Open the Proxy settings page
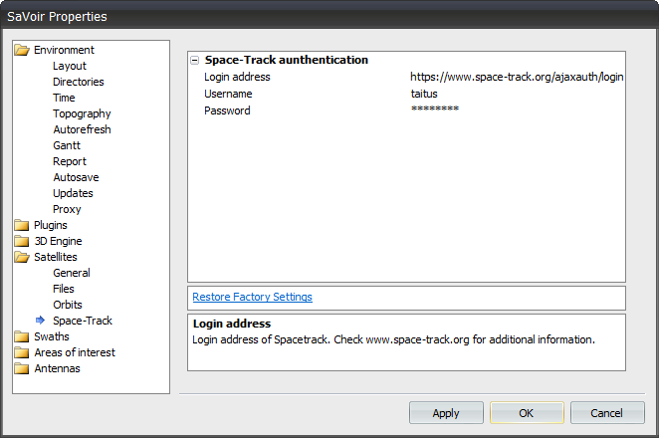This screenshot has height=438, width=659. point(67,209)
